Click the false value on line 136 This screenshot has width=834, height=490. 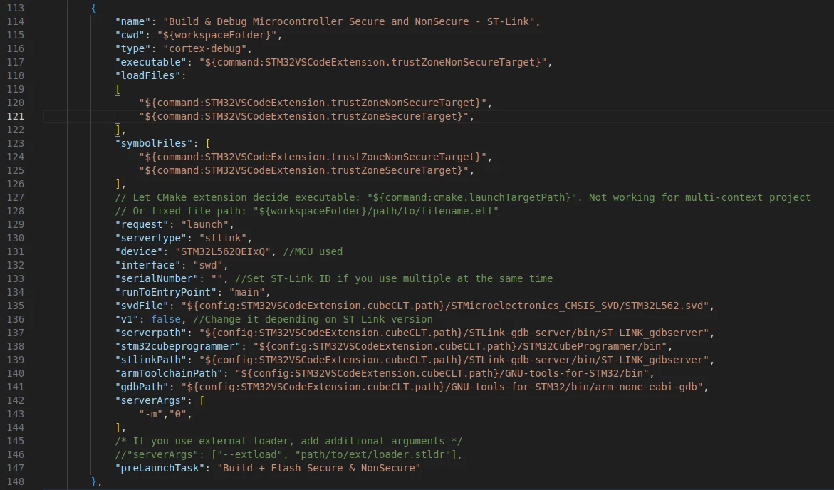pyautogui.click(x=166, y=319)
